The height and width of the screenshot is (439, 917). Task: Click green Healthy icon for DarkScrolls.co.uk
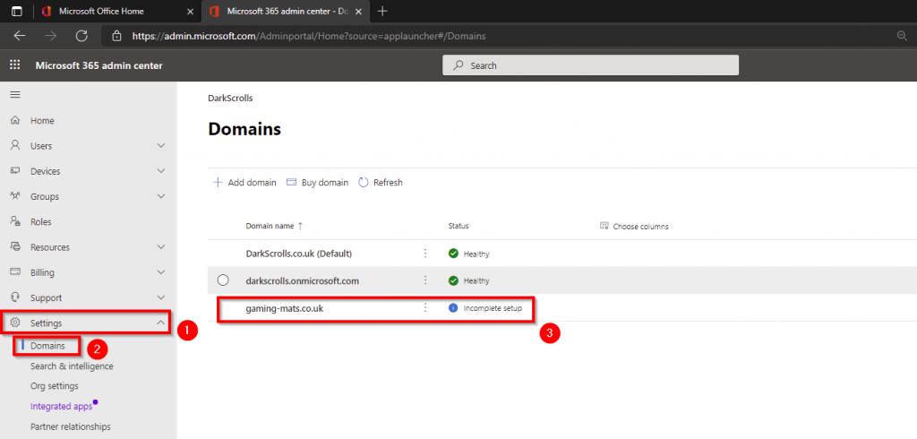click(453, 254)
